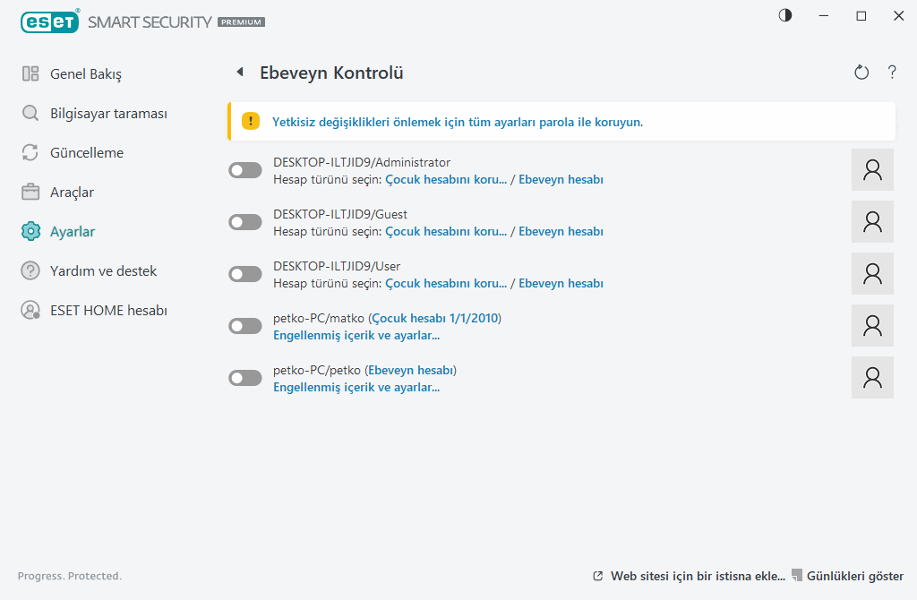Toggle dark mode in the title bar
The height and width of the screenshot is (600, 917).
784,15
